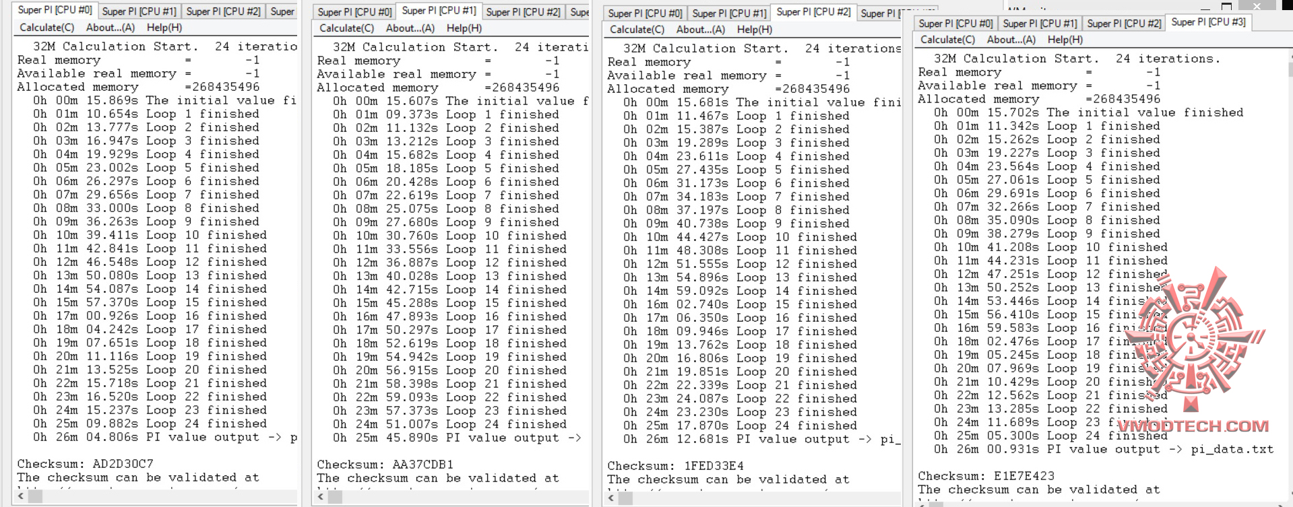The image size is (1293, 507).
Task: Click the Loop 1 line showing 01m 10.654s
Action: [146, 114]
